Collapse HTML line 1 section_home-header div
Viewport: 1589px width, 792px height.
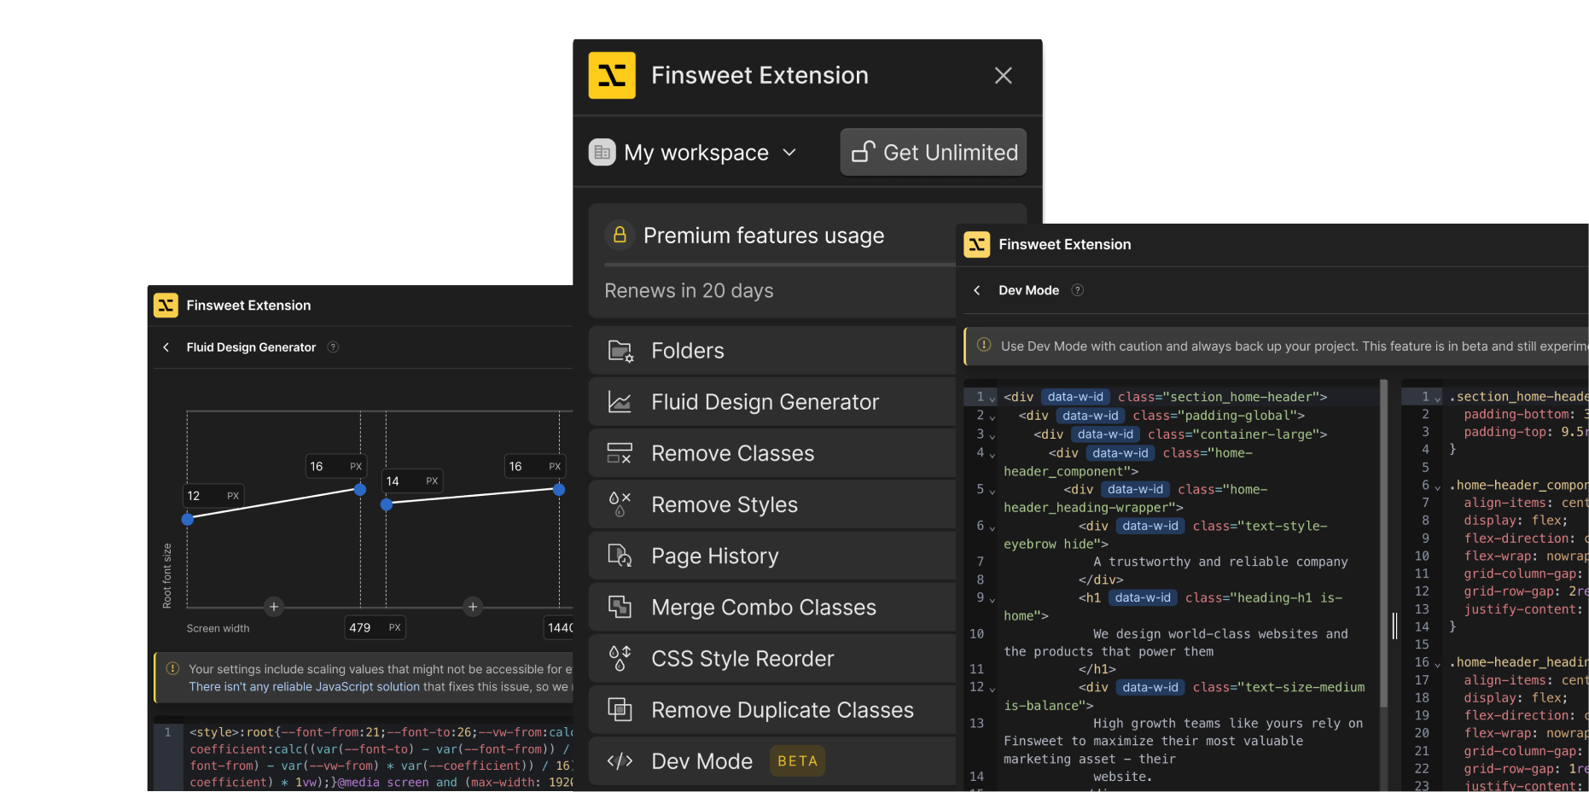pos(992,399)
